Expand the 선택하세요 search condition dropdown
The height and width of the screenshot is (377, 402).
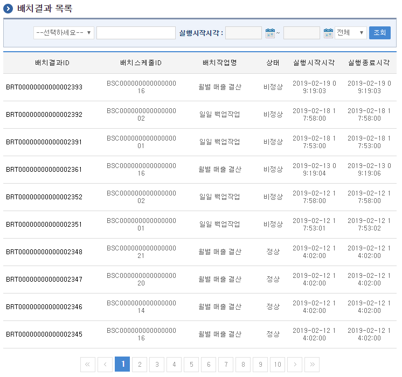64,33
